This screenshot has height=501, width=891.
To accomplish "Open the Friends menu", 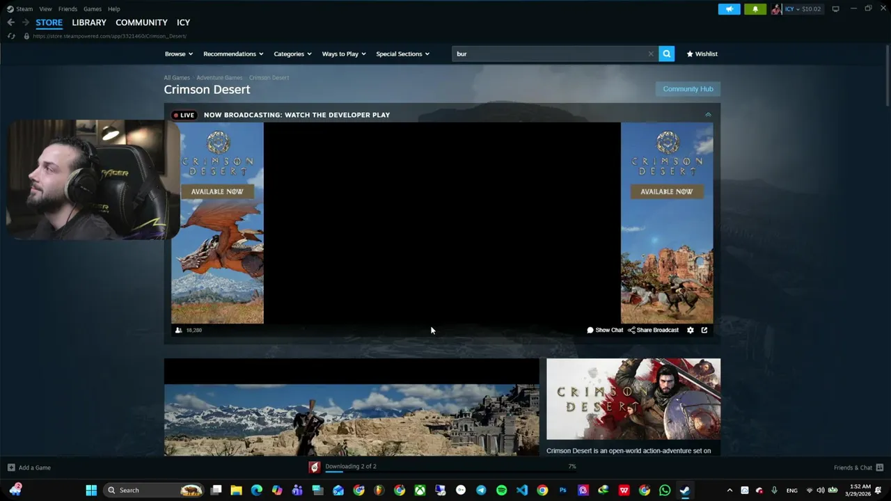I will click(68, 9).
